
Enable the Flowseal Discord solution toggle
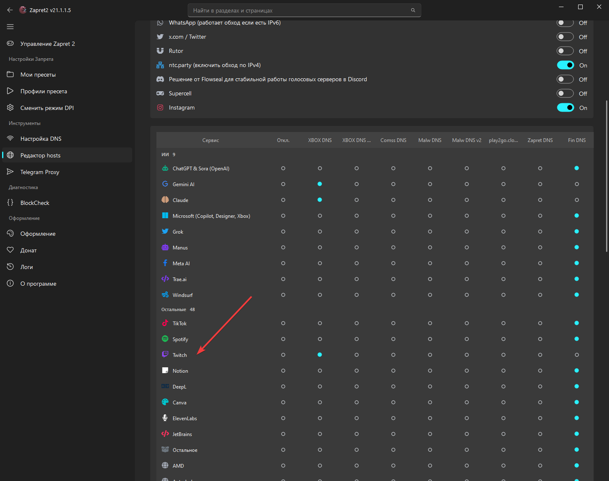click(565, 79)
